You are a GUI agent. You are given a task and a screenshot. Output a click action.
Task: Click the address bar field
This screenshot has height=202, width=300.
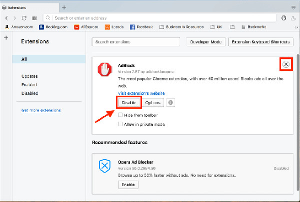point(159,18)
